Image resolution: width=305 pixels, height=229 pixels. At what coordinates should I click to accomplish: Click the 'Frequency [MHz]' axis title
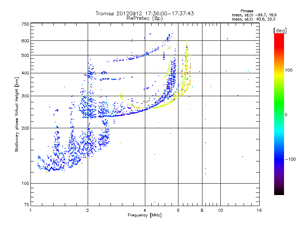(144, 215)
